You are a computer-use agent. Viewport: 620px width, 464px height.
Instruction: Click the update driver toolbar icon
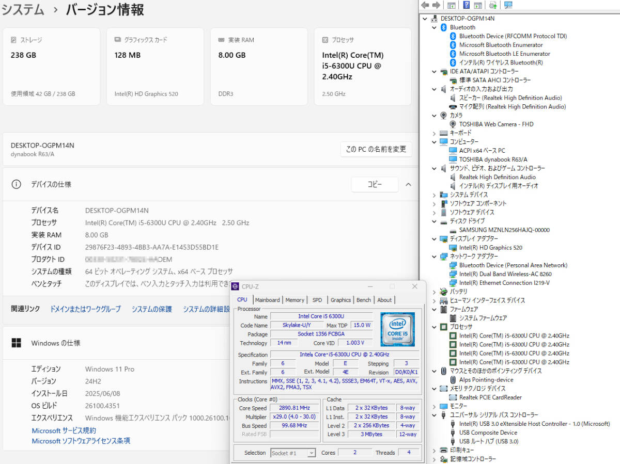pos(493,5)
